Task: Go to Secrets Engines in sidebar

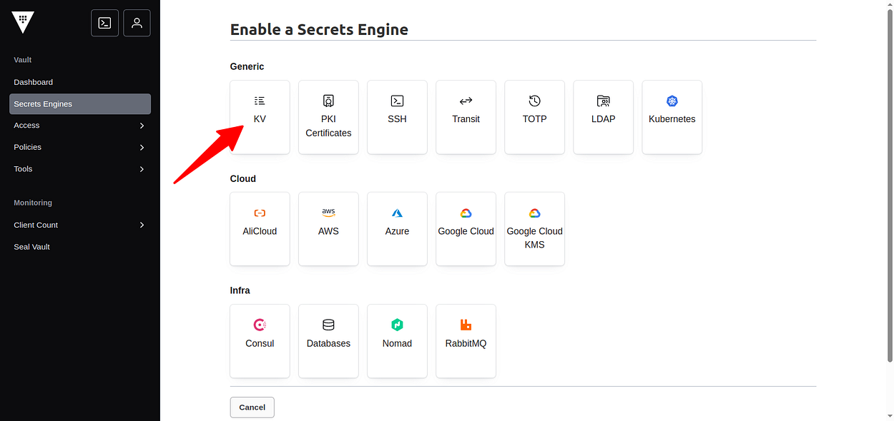Action: 80,104
